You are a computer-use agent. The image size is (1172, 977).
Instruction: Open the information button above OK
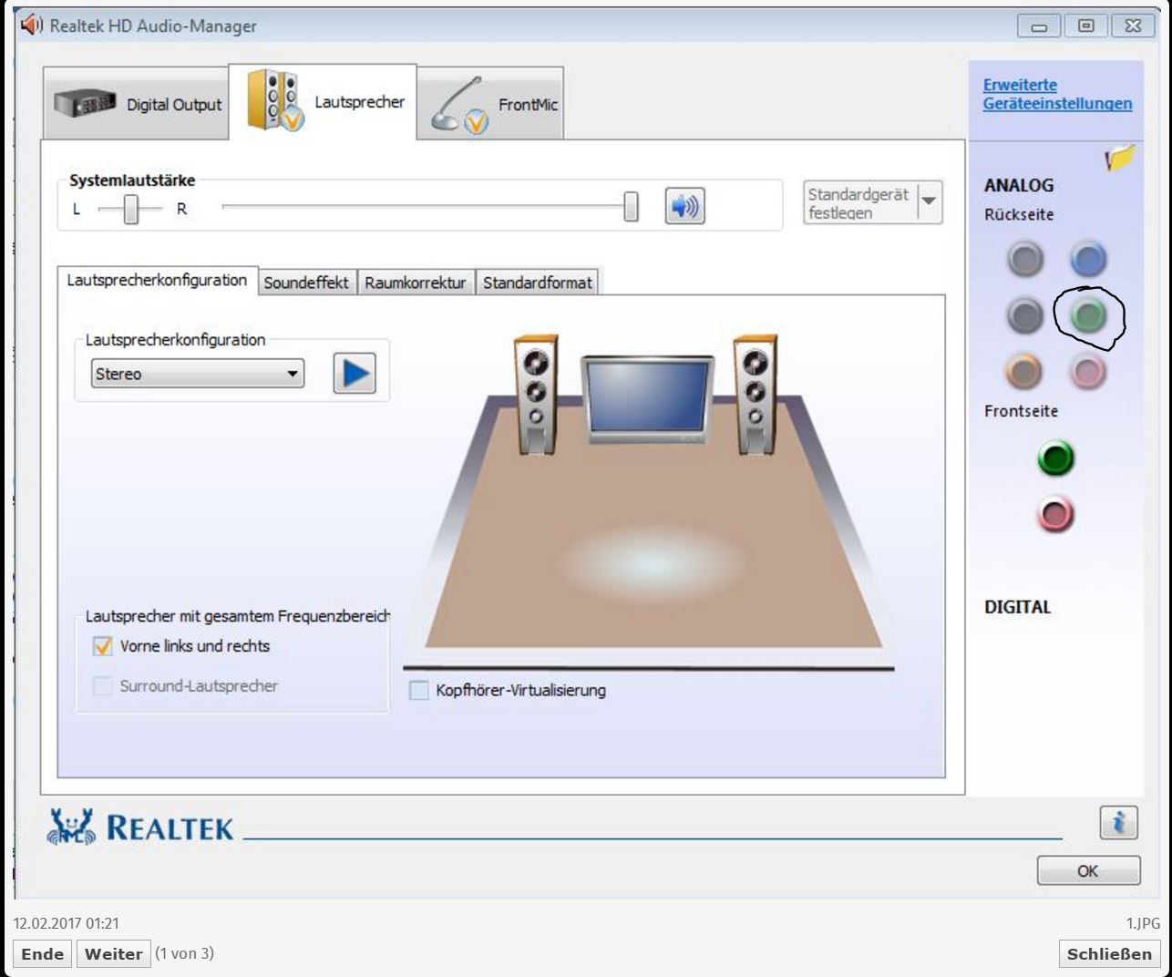pyautogui.click(x=1118, y=823)
